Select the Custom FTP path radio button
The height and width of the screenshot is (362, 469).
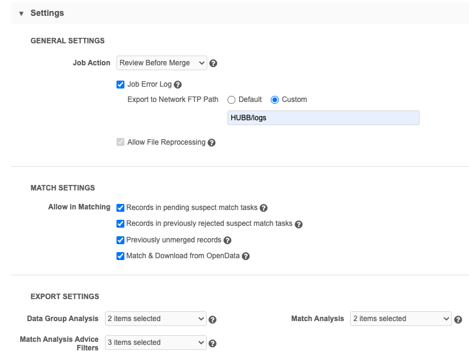coord(274,100)
